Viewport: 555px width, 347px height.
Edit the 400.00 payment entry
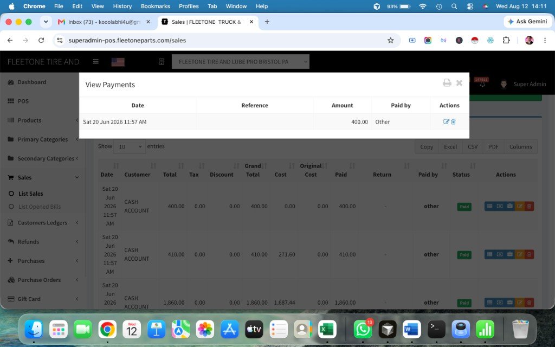(446, 121)
